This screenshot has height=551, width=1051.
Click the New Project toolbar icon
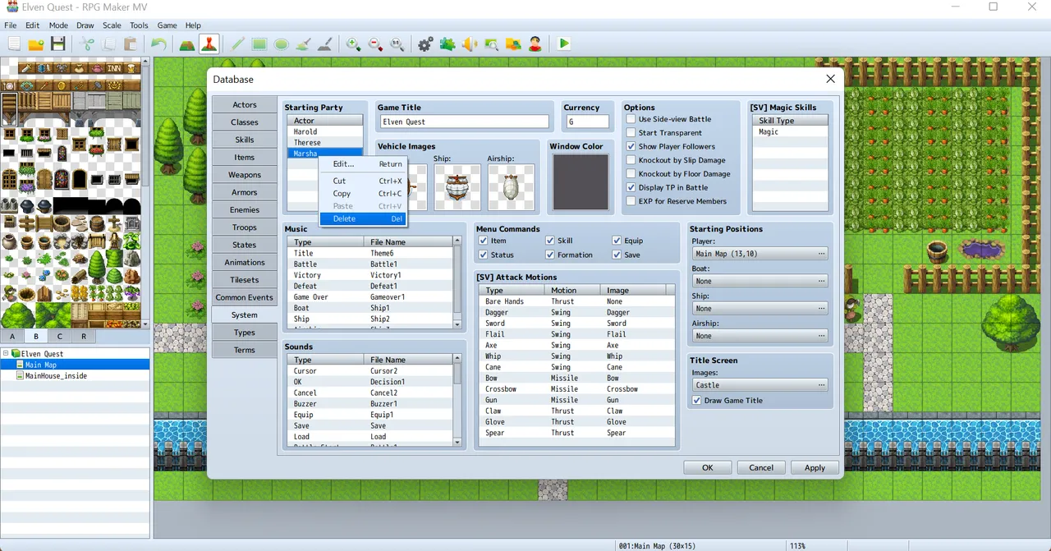(14, 44)
